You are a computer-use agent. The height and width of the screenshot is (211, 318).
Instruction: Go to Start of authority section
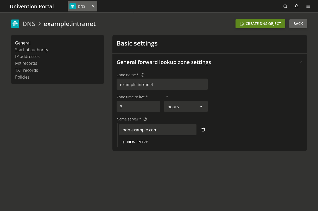(31, 50)
